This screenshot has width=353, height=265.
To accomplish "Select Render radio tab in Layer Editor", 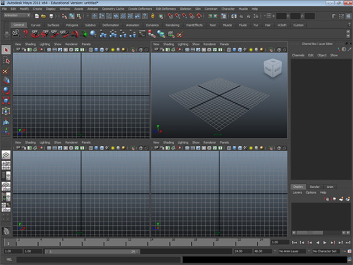I will pyautogui.click(x=314, y=187).
